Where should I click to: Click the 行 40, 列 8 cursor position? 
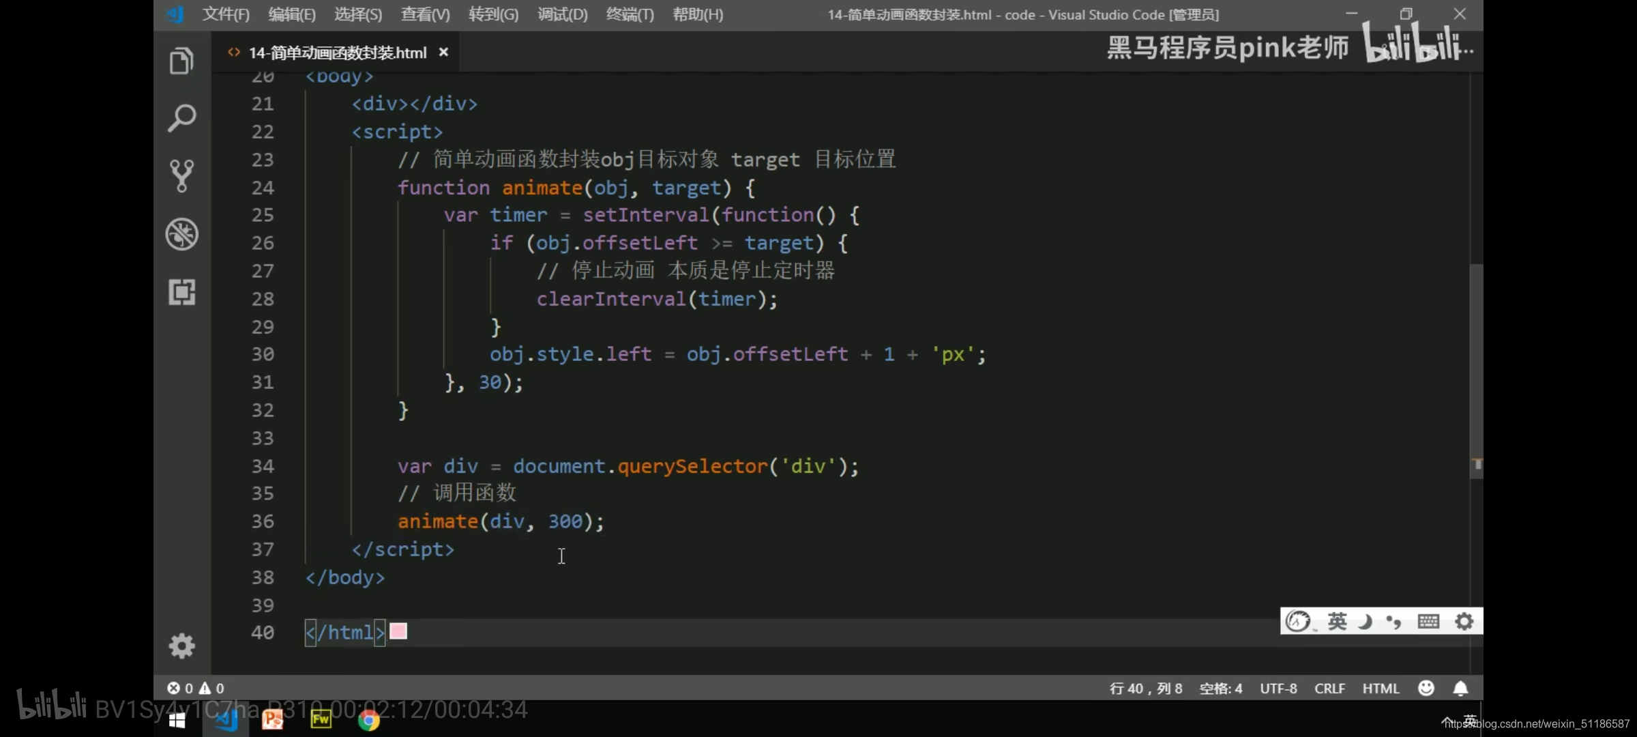1146,688
